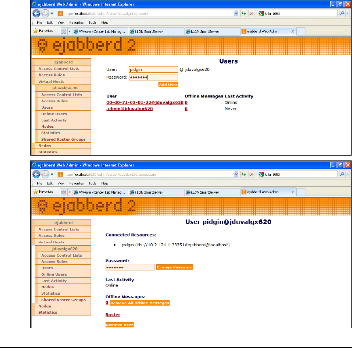Image resolution: width=352 pixels, height=348 pixels.
Task: Open Roster link
Action: pos(113,314)
